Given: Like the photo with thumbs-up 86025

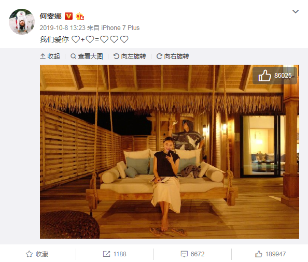Looking at the screenshot, I should point(275,76).
